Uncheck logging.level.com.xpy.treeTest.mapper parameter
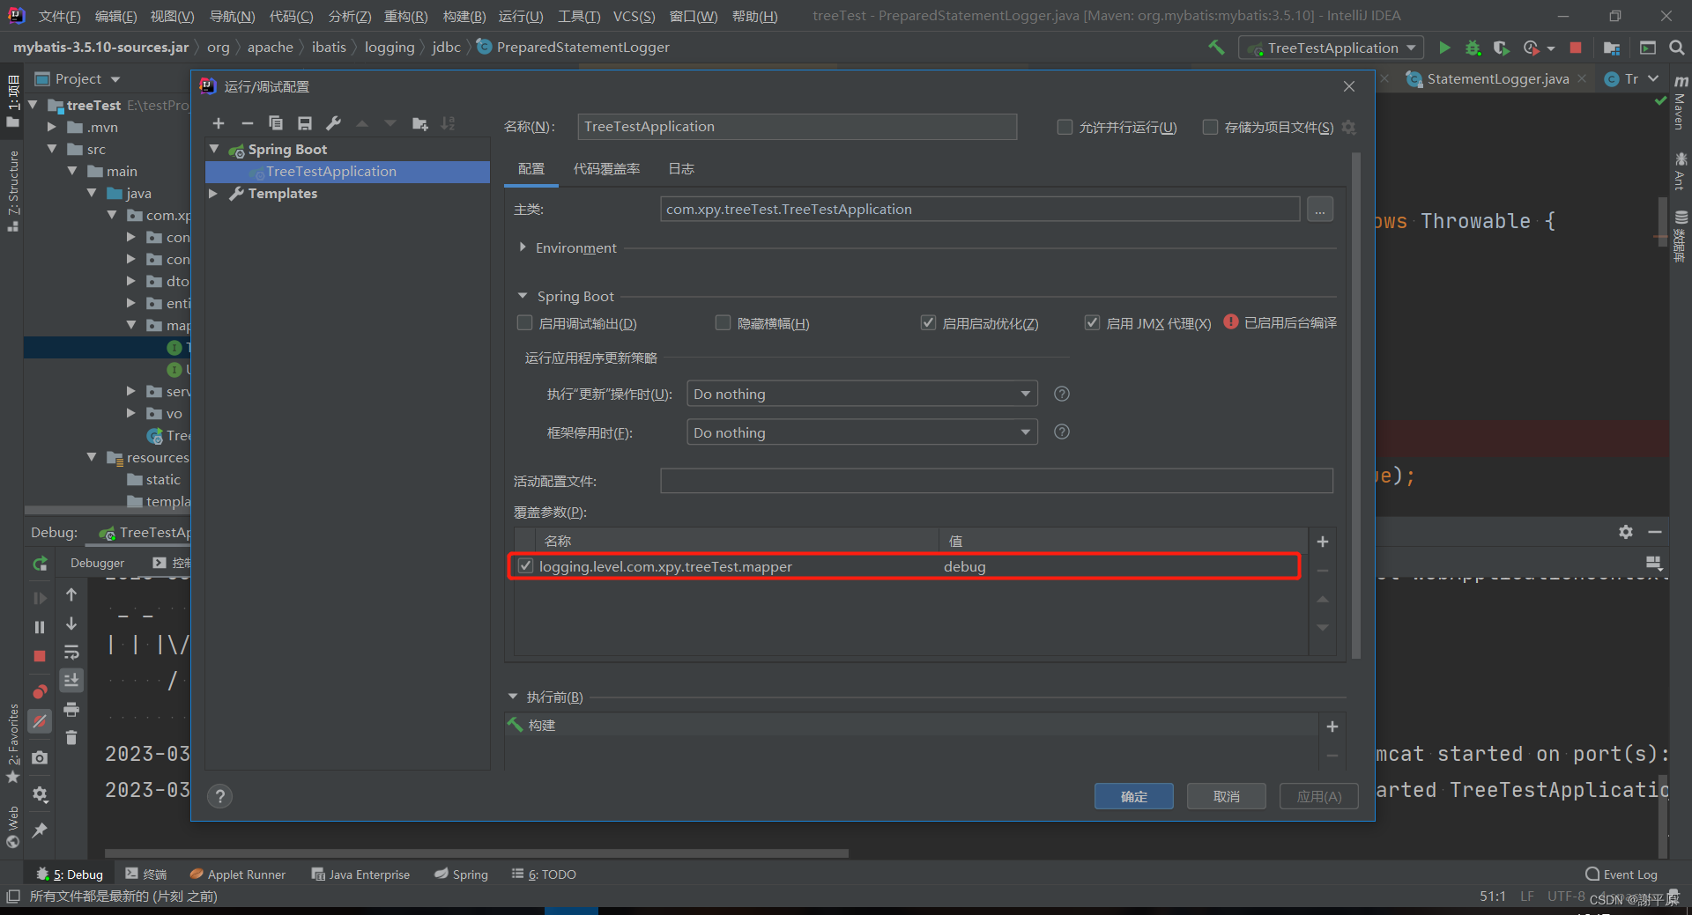1692x915 pixels. pyautogui.click(x=525, y=566)
